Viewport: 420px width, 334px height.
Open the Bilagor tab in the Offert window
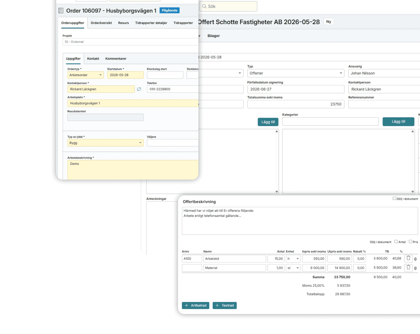tap(214, 36)
